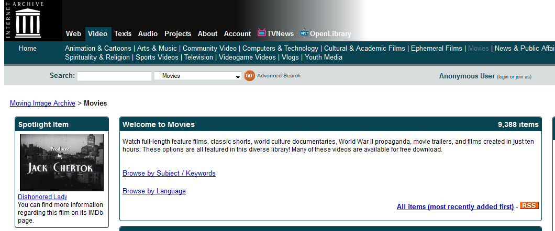This screenshot has height=231, width=555.
Task: Click the join us link
Action: pos(522,77)
